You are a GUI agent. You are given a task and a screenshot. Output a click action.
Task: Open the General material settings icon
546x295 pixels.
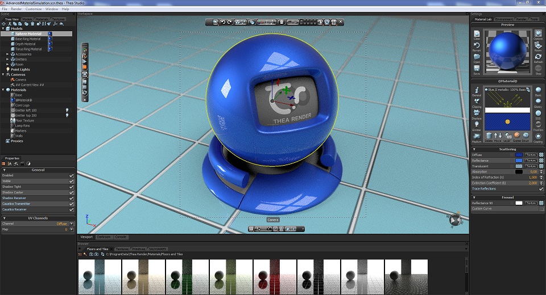point(477,90)
